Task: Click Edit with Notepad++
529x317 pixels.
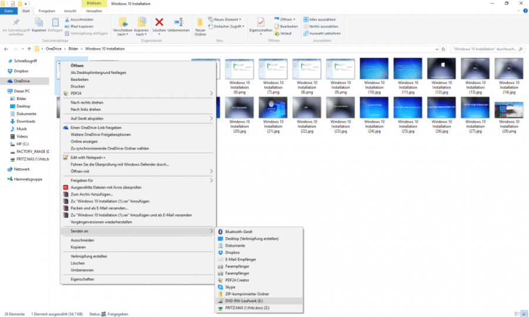Action: point(138,157)
